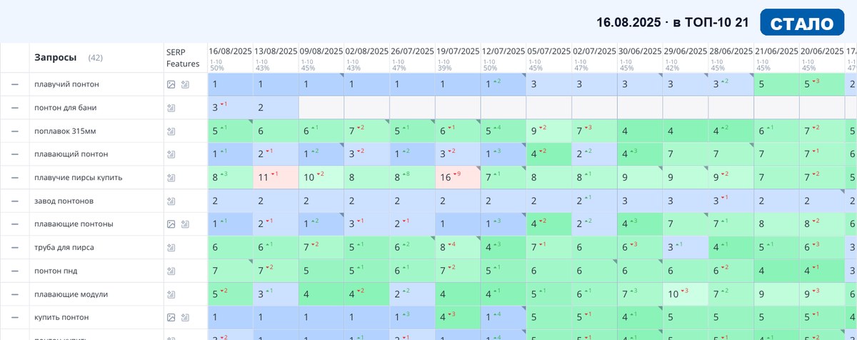Click position 11 cell in плавучие пирсы купить row
Screen dimensions: 857x340
pyautogui.click(x=276, y=177)
